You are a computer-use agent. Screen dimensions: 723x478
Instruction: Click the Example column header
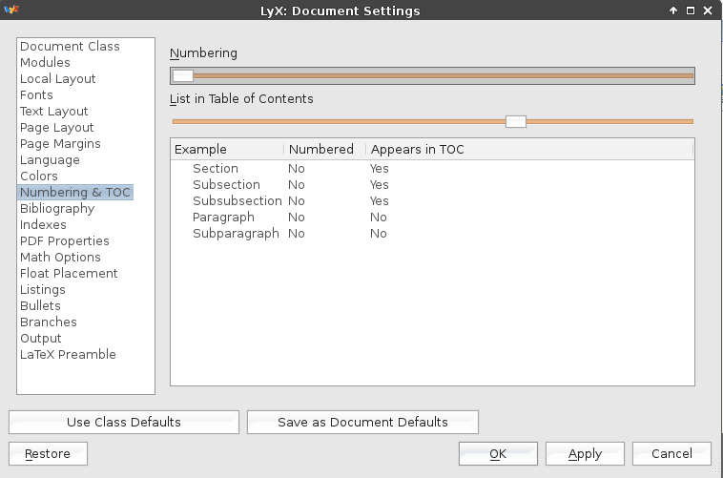point(227,150)
